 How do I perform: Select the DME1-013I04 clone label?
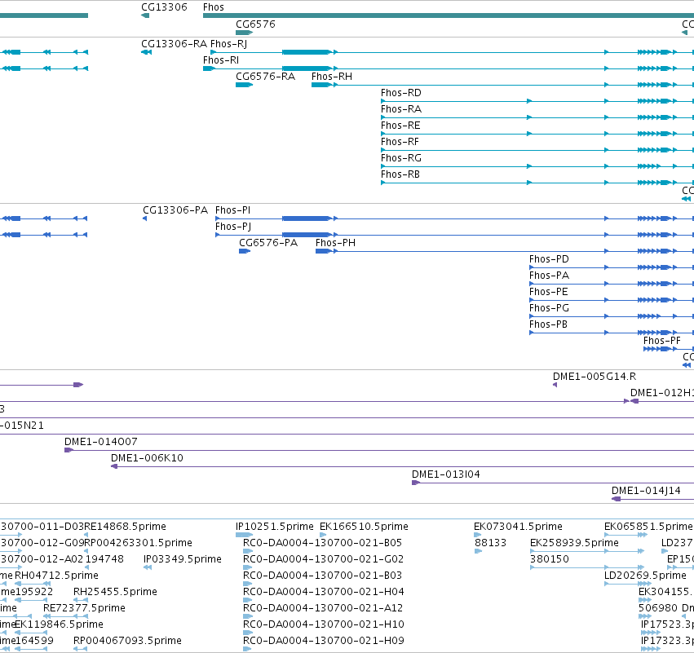tap(446, 474)
